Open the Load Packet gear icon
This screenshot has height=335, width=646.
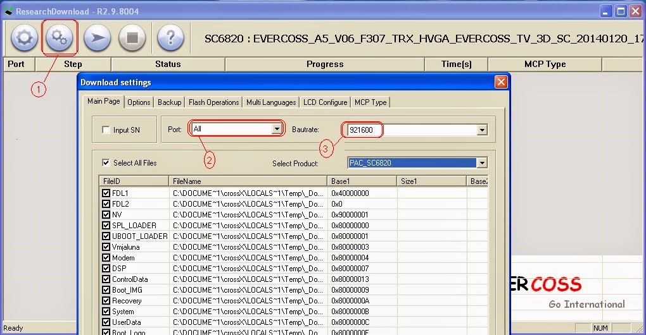[x=24, y=38]
